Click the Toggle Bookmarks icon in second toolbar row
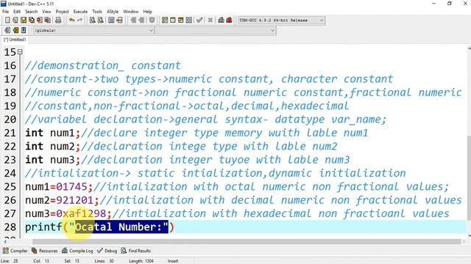Viewport: 471px width, 264px height. click(15, 30)
